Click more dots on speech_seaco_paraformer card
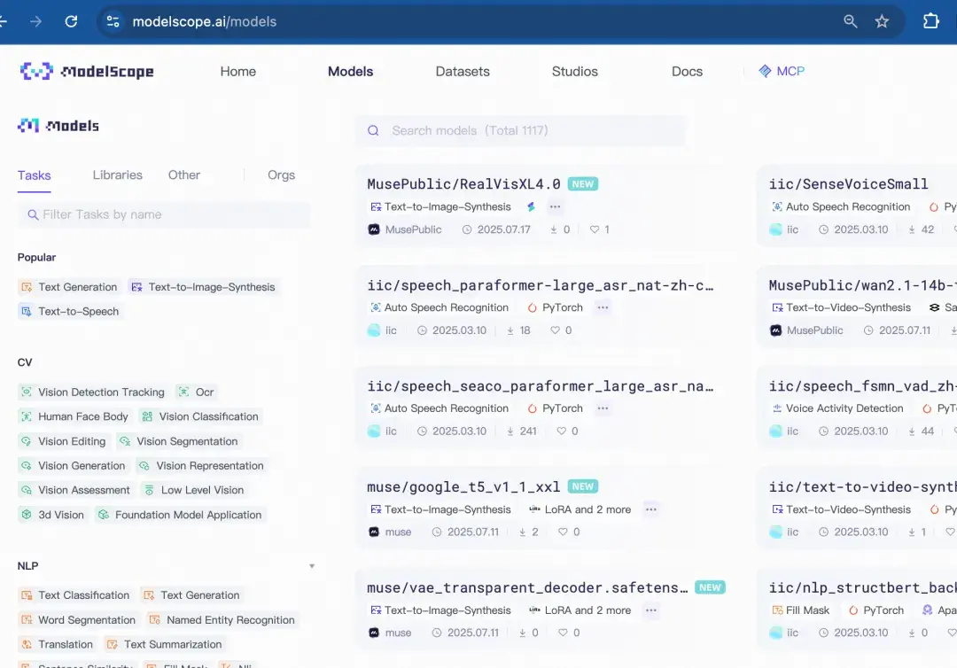Viewport: 957px width, 668px height. coord(603,408)
